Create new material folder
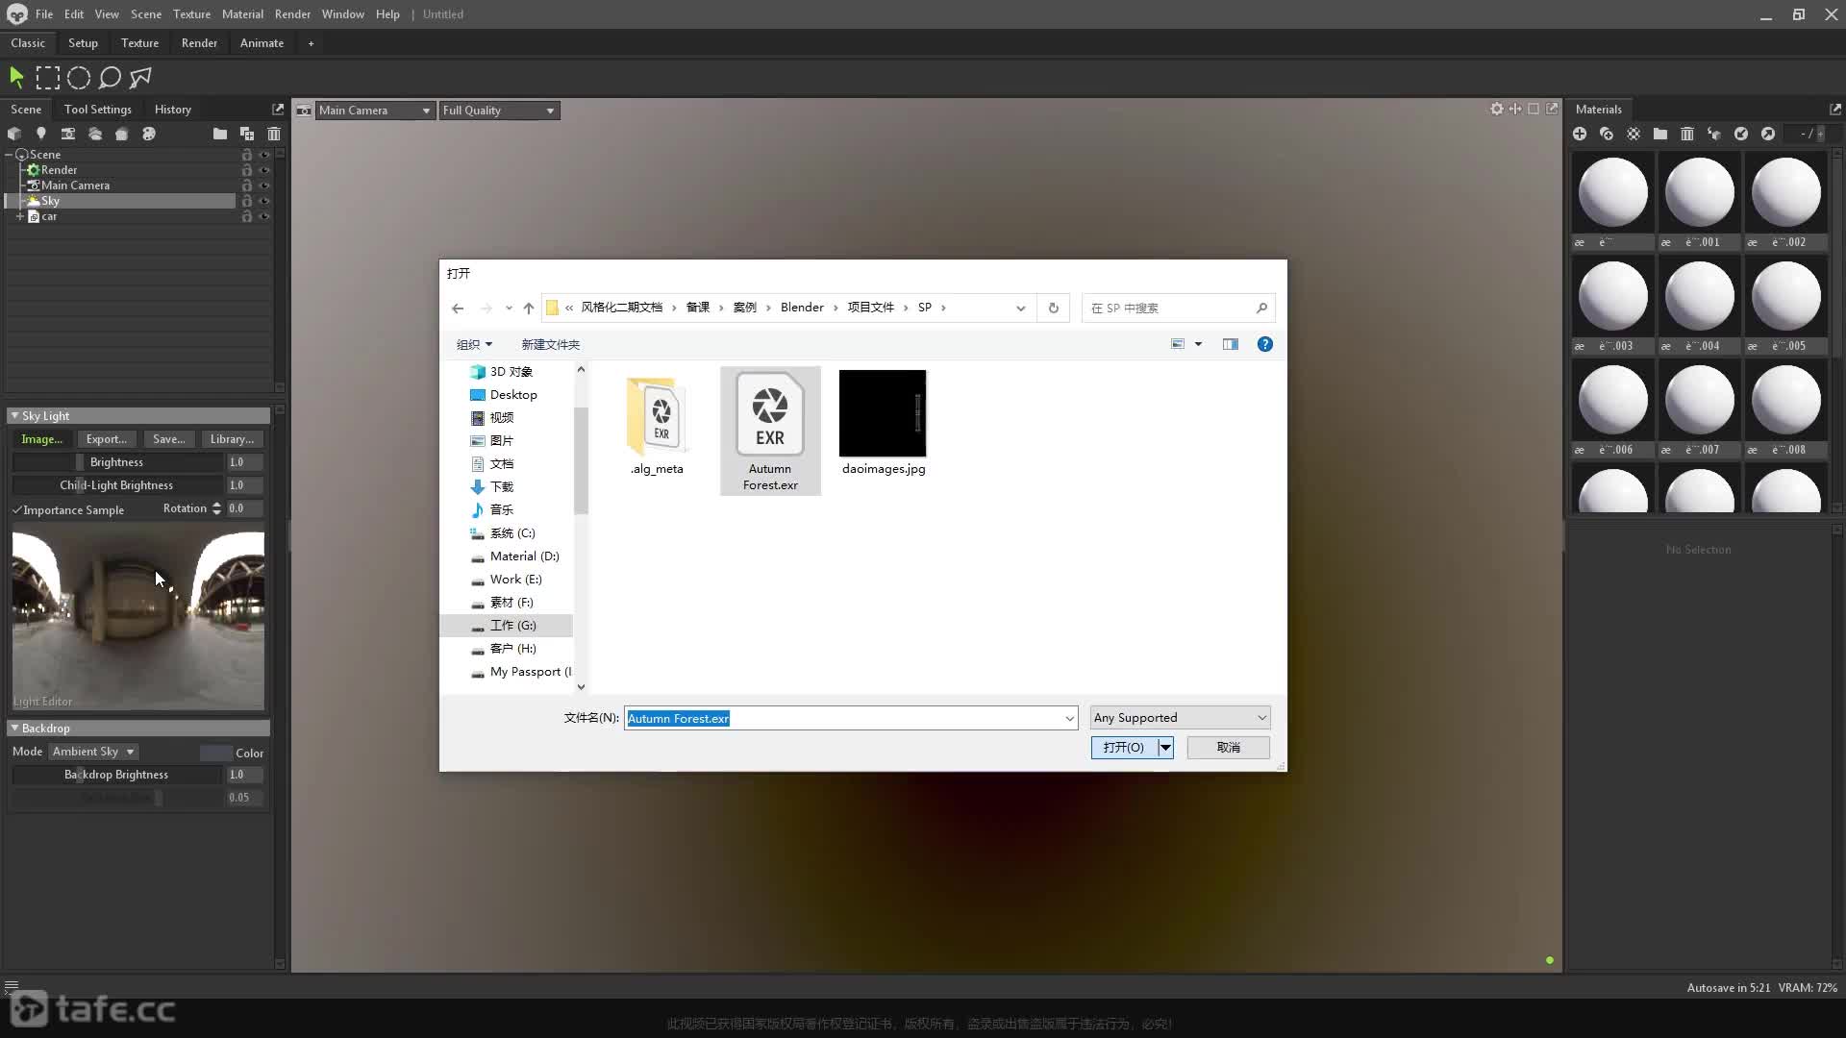This screenshot has width=1846, height=1038. pyautogui.click(x=1660, y=134)
